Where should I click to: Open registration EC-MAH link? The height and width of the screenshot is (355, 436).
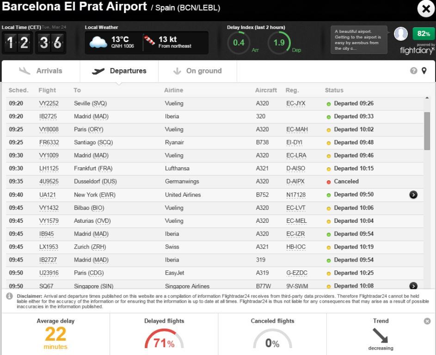pyautogui.click(x=297, y=129)
